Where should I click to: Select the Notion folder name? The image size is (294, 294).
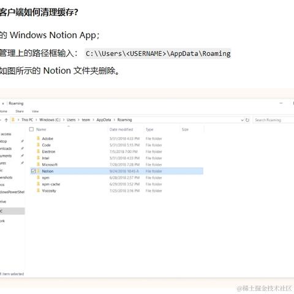pos(48,171)
